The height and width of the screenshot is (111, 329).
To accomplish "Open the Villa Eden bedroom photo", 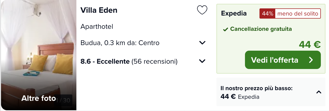I will 38,55.
